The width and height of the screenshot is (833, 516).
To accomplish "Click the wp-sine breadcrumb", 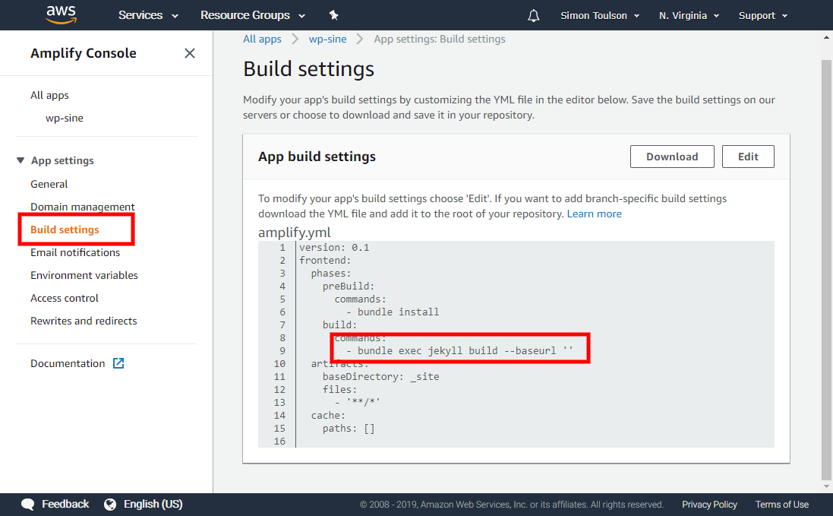I will point(328,39).
